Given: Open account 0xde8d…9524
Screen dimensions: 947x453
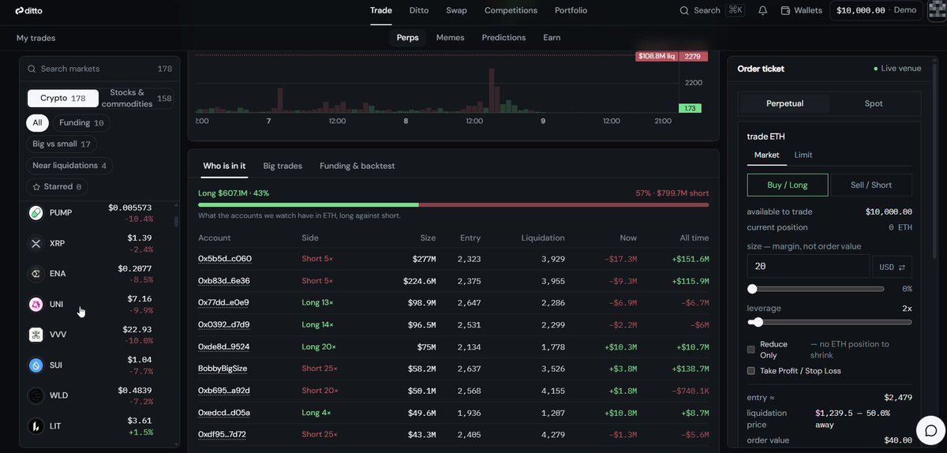Looking at the screenshot, I should click(224, 346).
